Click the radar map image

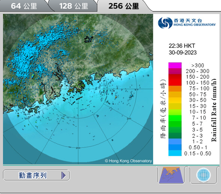(78, 89)
